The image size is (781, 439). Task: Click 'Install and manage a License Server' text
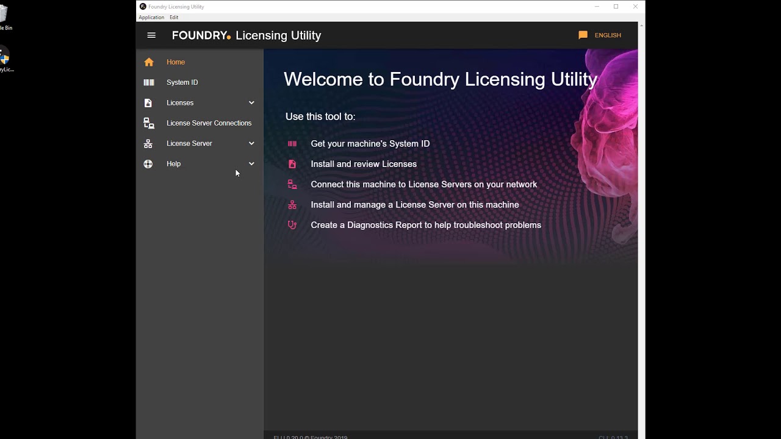[415, 205]
